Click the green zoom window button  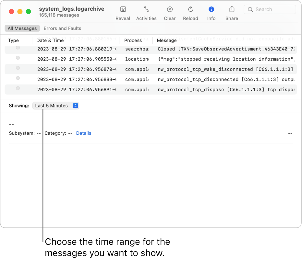(29, 12)
